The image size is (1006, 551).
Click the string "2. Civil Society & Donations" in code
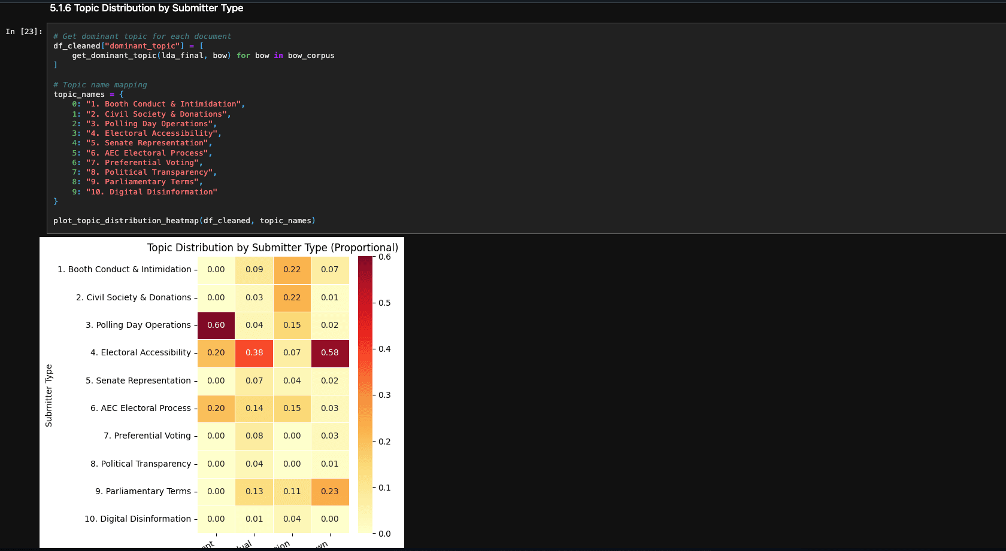point(156,114)
